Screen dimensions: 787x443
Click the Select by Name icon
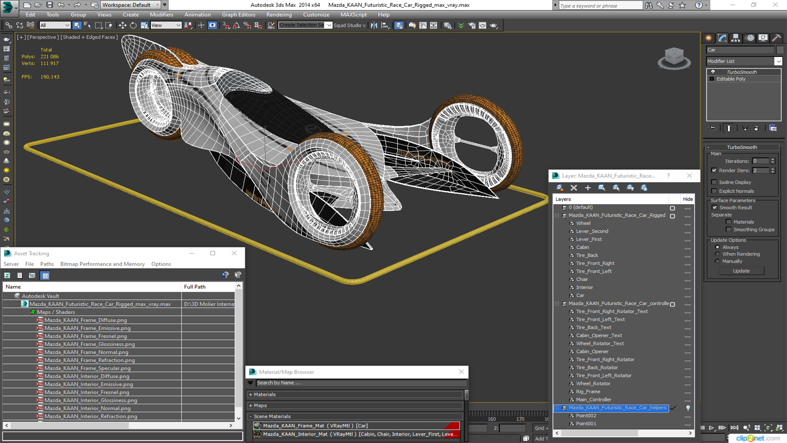(x=87, y=25)
